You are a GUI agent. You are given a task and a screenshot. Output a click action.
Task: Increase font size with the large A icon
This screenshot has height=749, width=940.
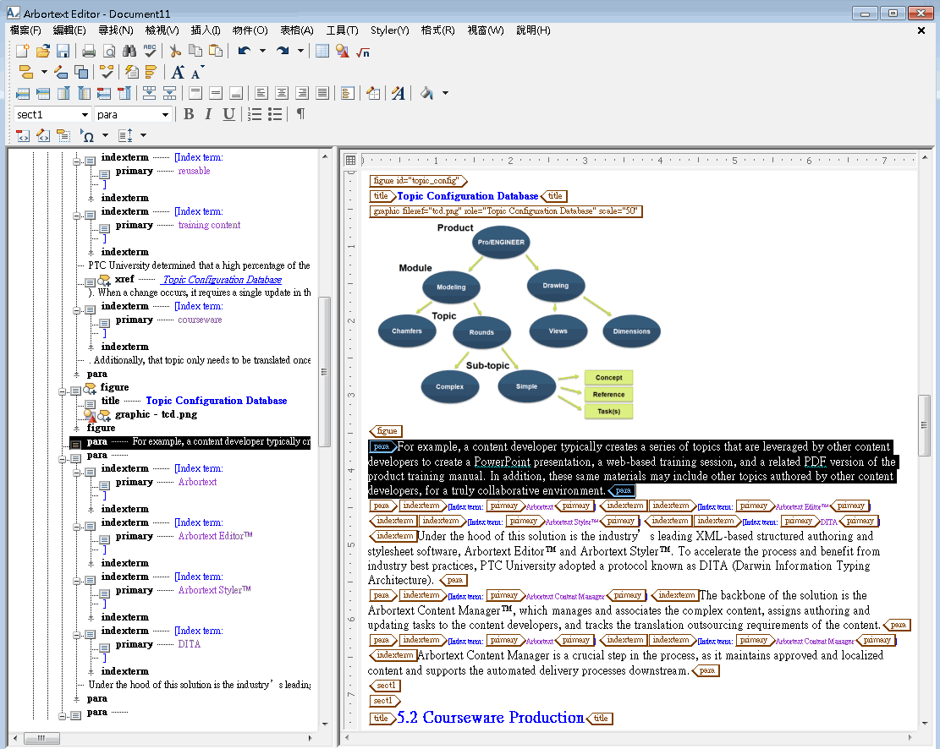[178, 73]
